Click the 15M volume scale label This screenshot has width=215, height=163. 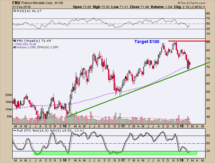[x=9, y=102]
